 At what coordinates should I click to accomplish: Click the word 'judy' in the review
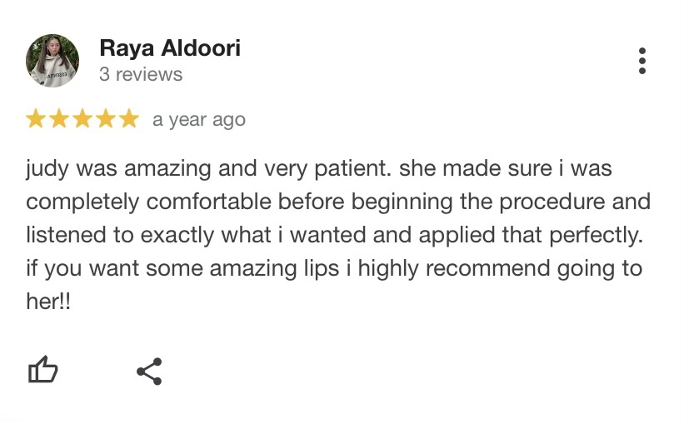tap(47, 169)
